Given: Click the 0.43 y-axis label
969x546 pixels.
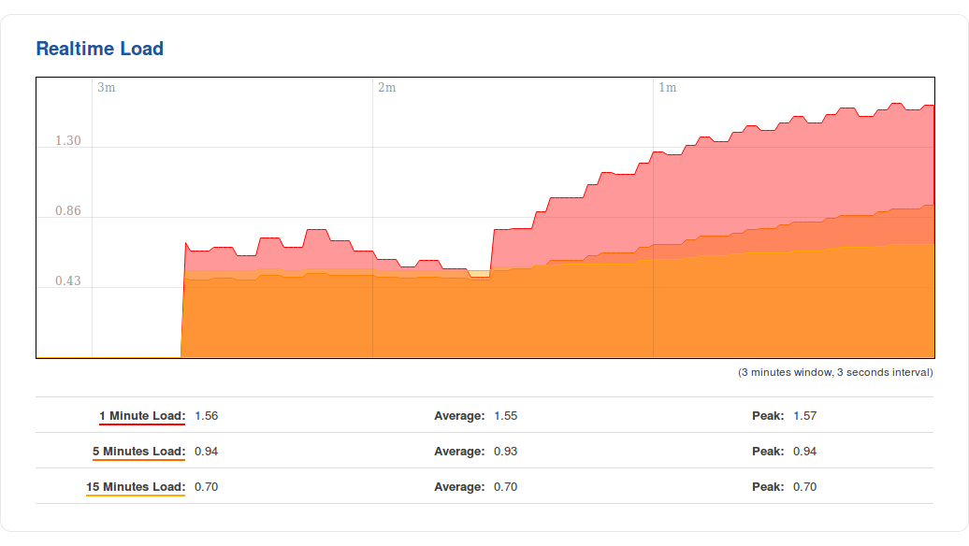Looking at the screenshot, I should click(x=68, y=281).
